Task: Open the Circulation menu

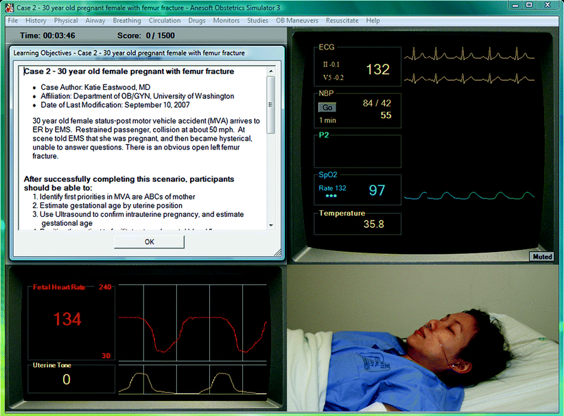Action: pos(165,21)
